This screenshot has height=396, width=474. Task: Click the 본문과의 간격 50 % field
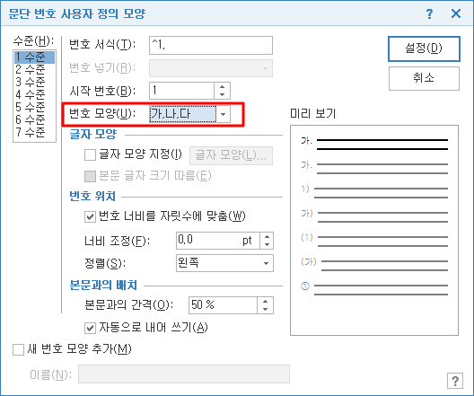(224, 305)
